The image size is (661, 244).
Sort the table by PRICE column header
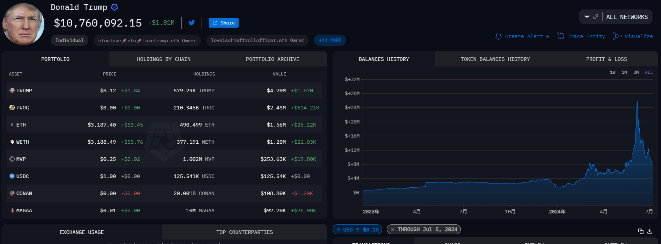click(109, 74)
